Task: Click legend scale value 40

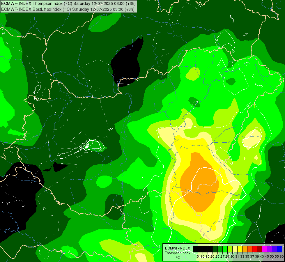Action: (262, 256)
